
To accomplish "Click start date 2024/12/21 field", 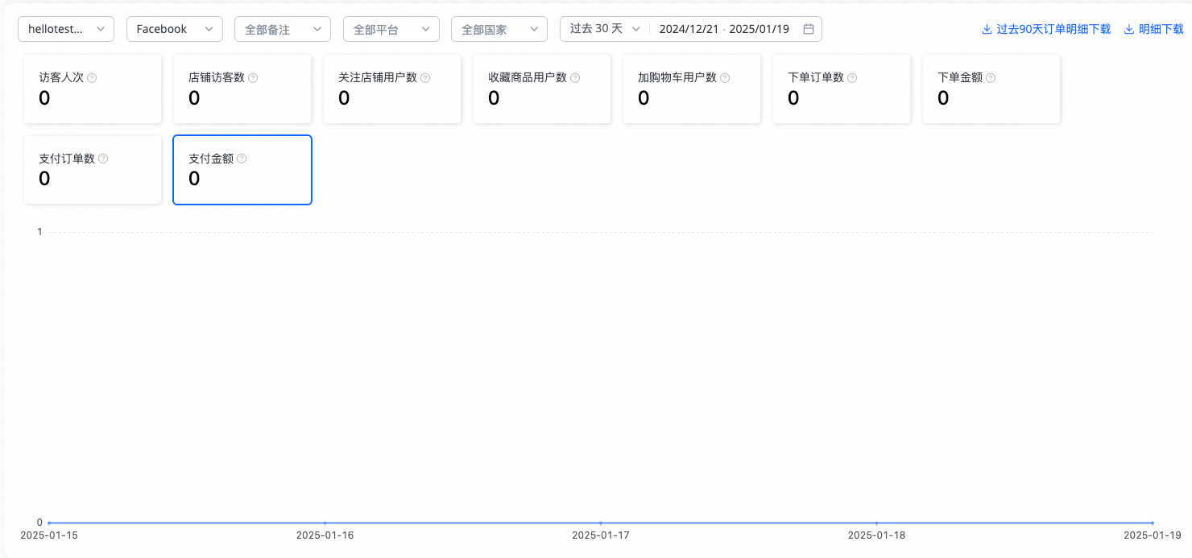I will coord(689,29).
